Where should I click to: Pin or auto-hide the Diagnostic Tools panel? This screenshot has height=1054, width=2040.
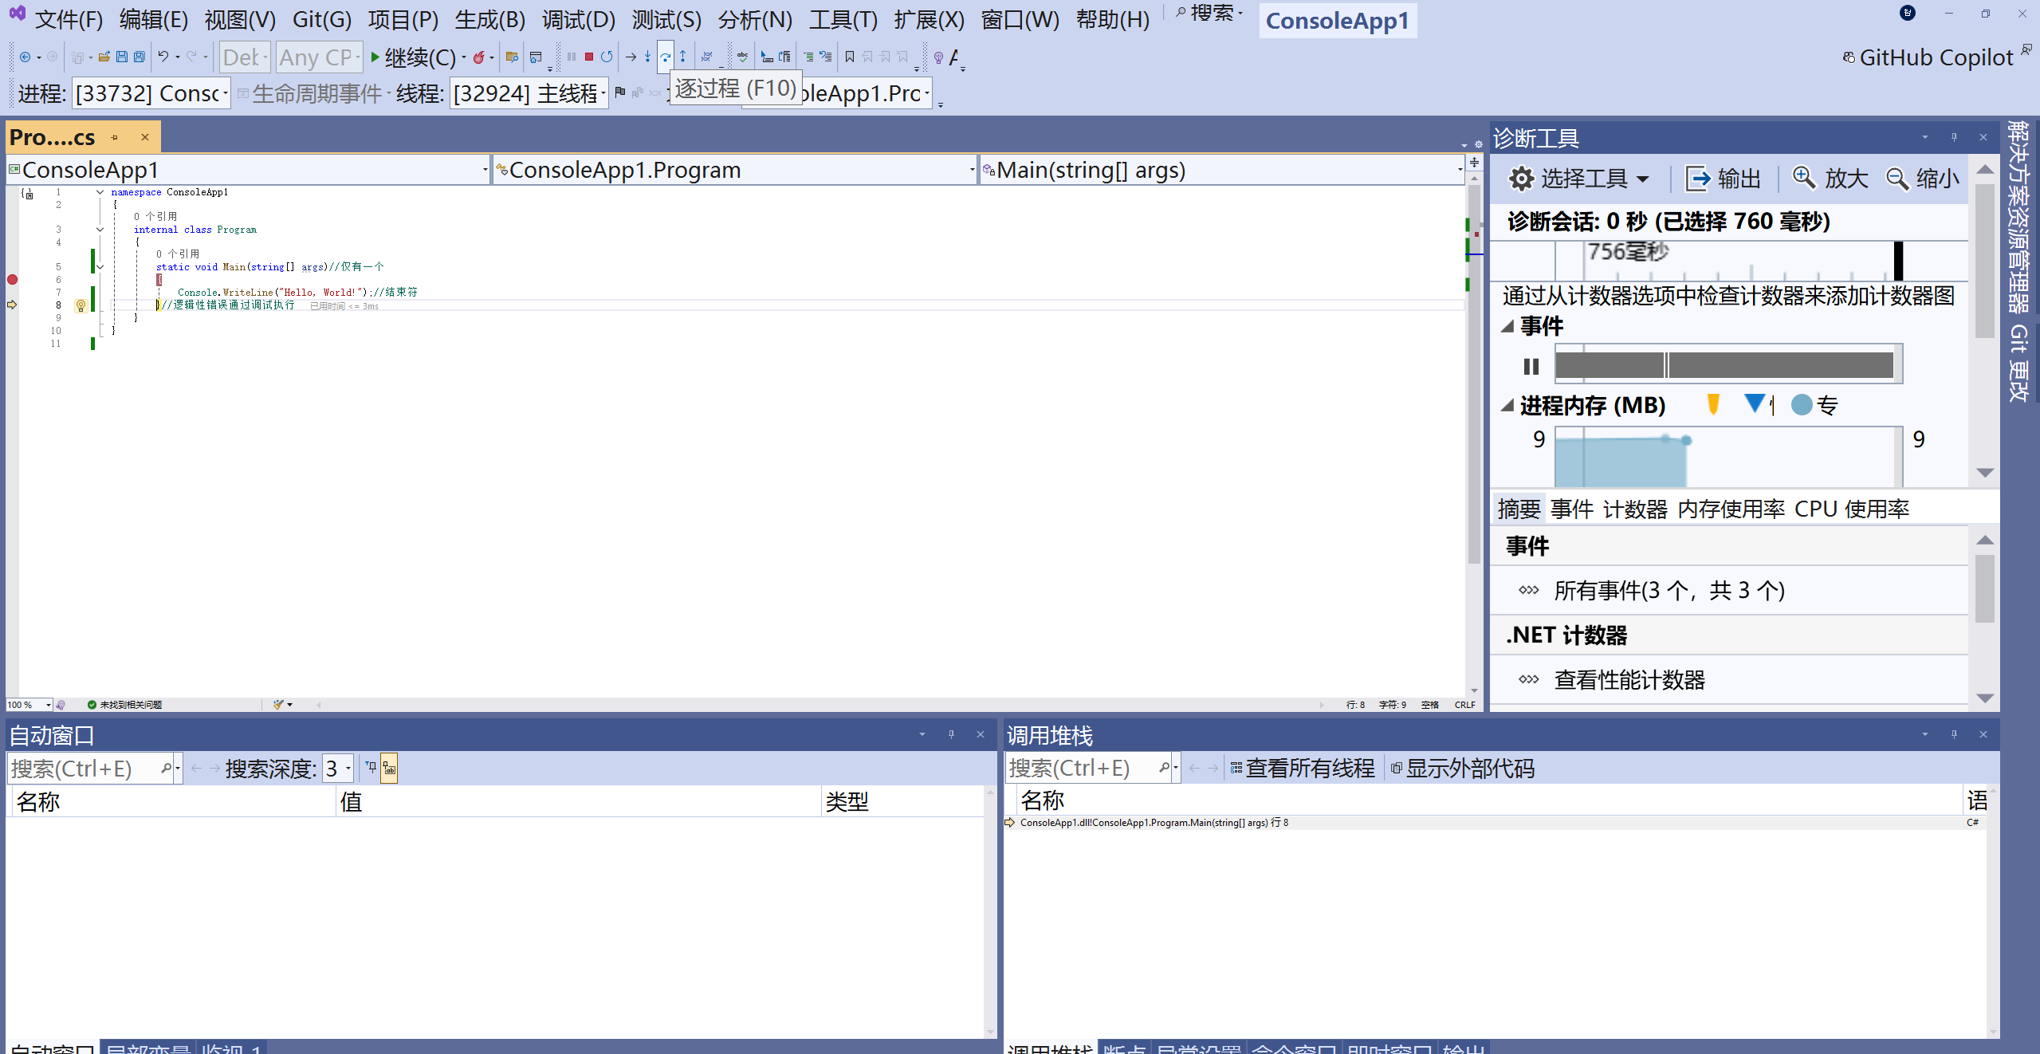pyautogui.click(x=1954, y=138)
